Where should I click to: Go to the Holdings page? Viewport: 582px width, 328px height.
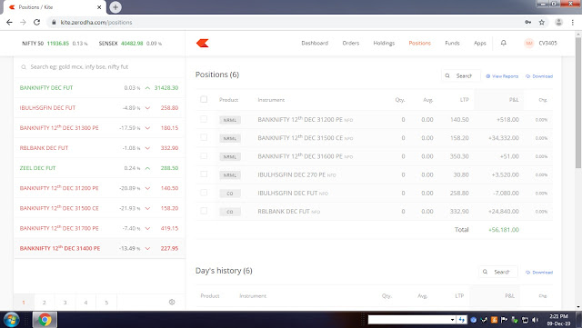point(384,43)
